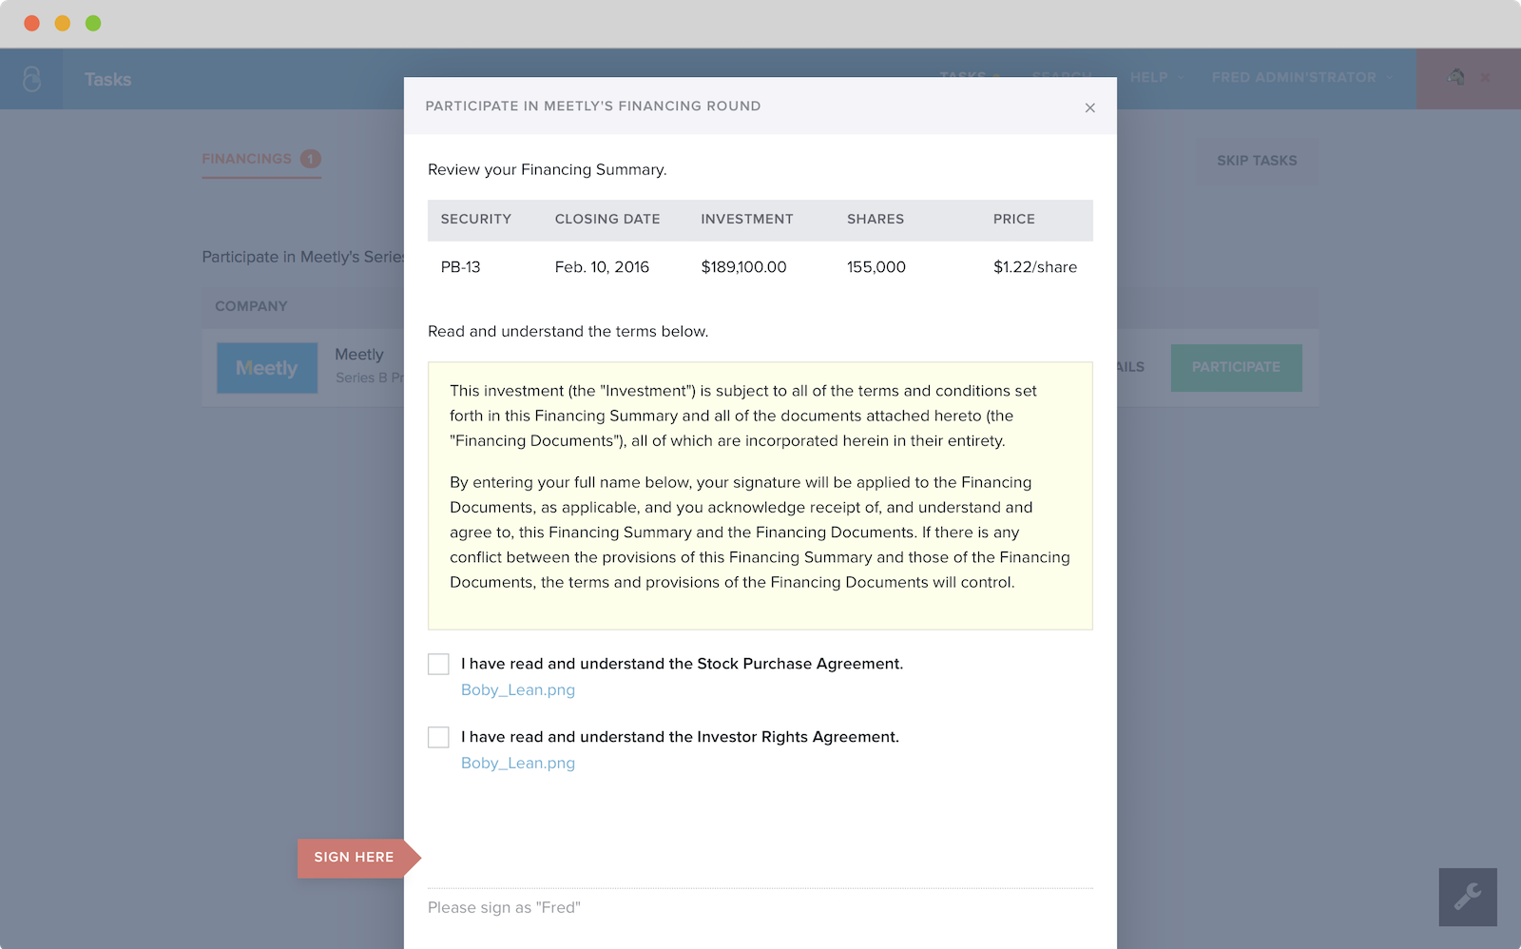Click the Sign Here arrow marker

[x=356, y=858]
